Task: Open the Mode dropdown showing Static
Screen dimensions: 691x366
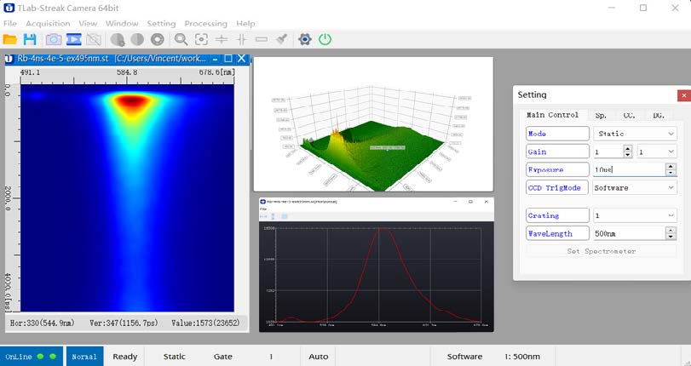Action: [635, 134]
